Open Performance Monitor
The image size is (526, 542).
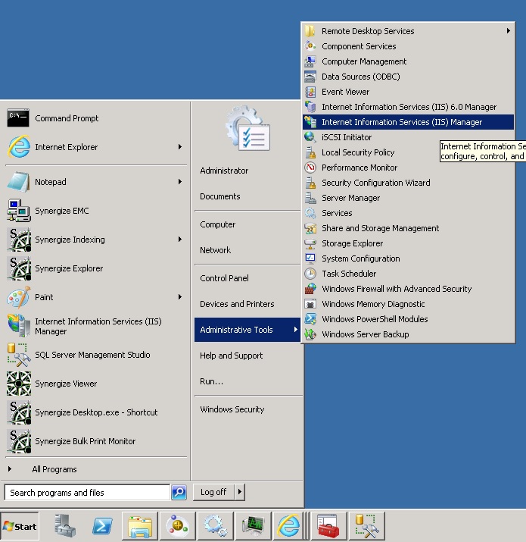click(408, 168)
